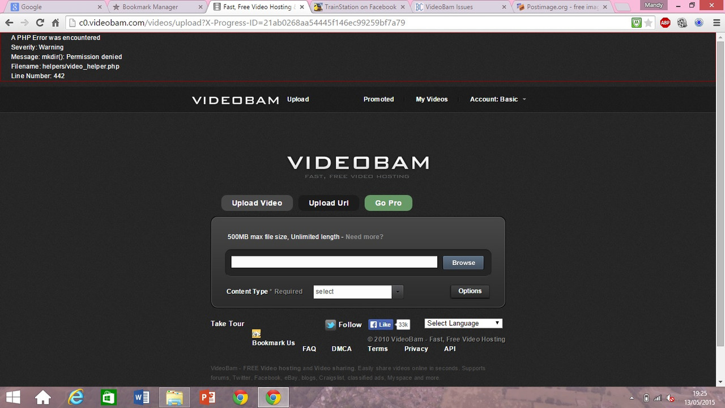725x408 pixels.
Task: Reload the page with the refresh icon
Action: tap(40, 23)
